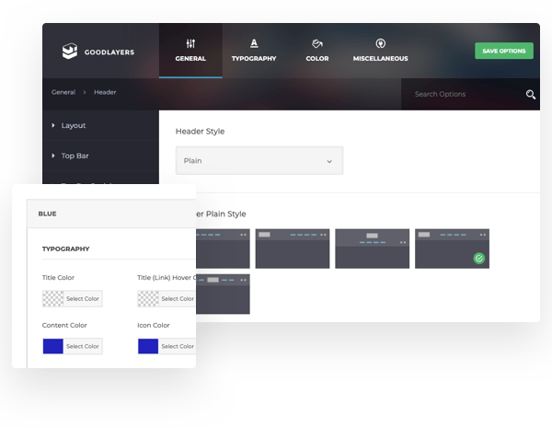The image size is (552, 428).
Task: Click the Typography letter icon
Action: point(254,42)
